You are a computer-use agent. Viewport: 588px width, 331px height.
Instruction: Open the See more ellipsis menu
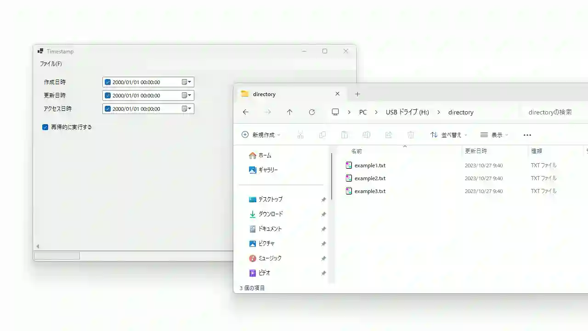pos(527,135)
